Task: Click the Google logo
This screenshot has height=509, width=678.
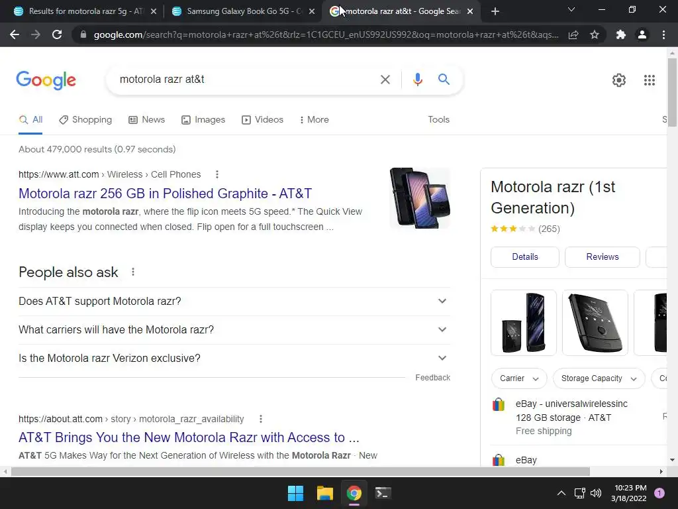Action: 46,80
